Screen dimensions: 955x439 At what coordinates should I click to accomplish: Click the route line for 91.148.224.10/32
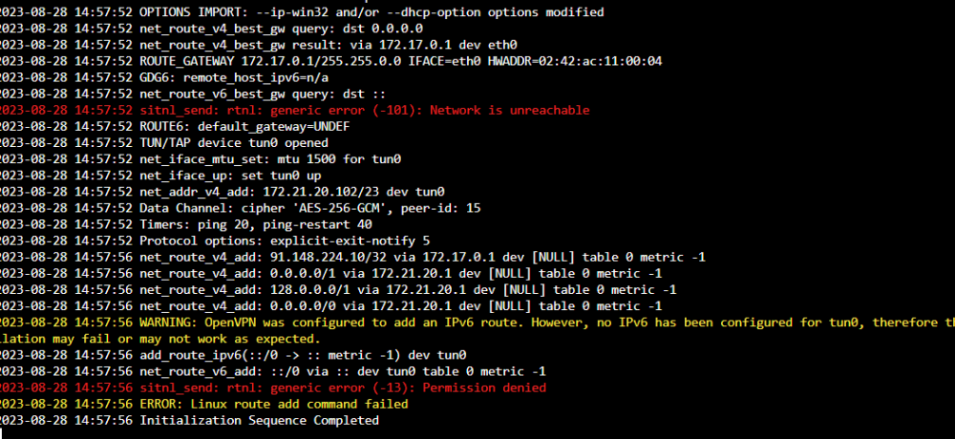pyautogui.click(x=352, y=258)
